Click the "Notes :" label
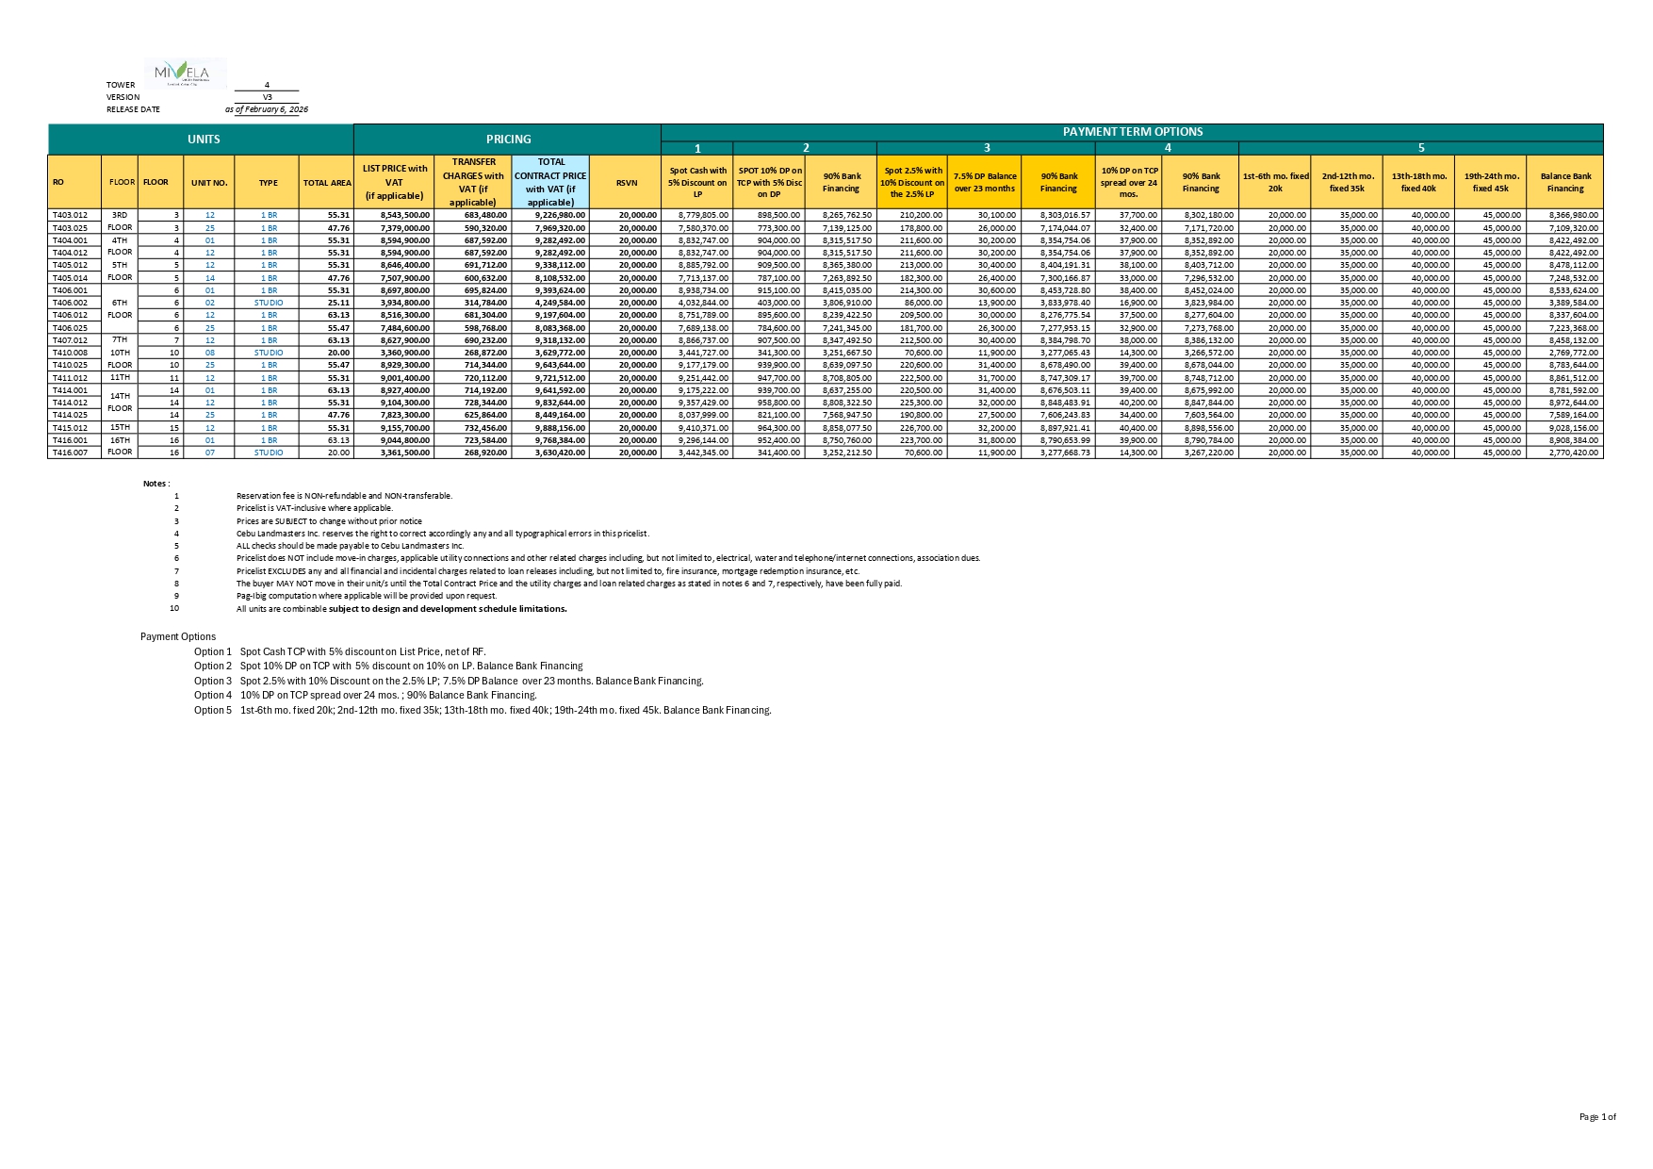This screenshot has width=1653, height=1169. [x=156, y=484]
